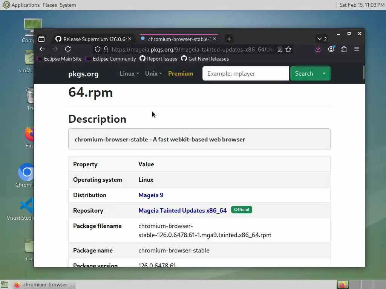Viewport: 386px width, 289px height.
Task: Click the 'A fast webkit-based web browser' description
Action: click(199, 139)
